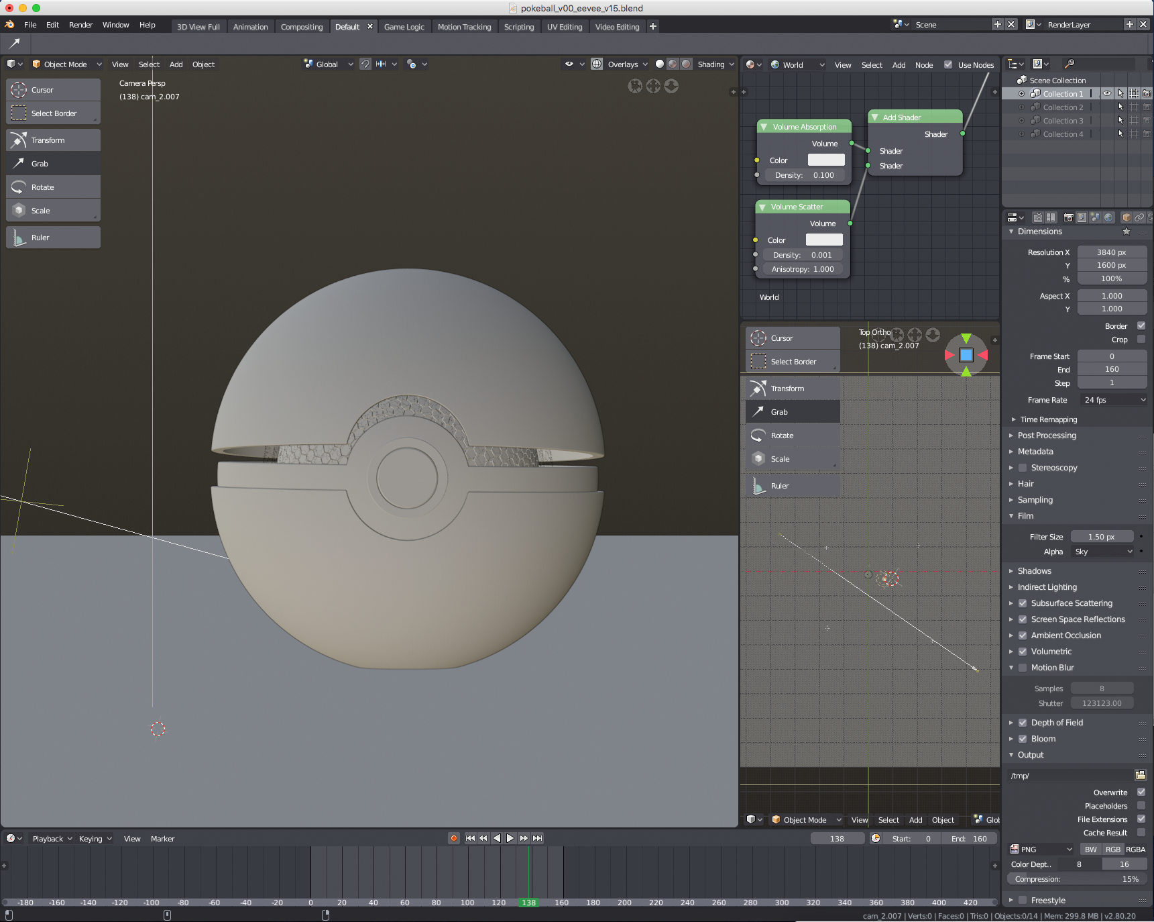
Task: Toggle Ambient Occlusion checkbox
Action: coord(1023,635)
